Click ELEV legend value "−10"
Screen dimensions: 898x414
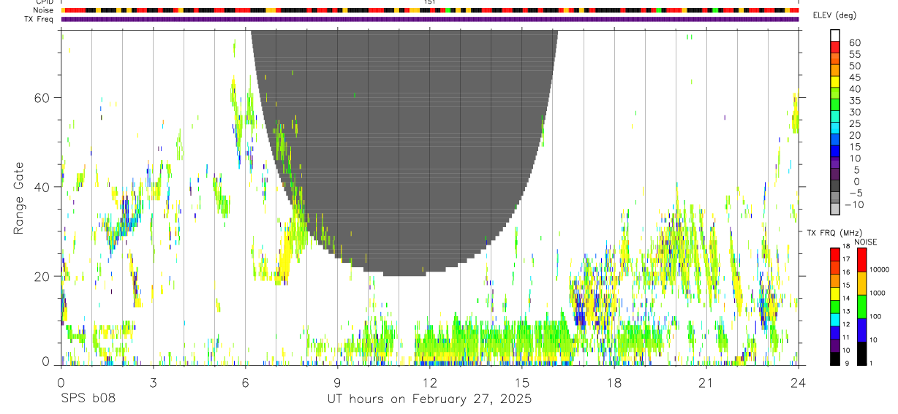853,205
